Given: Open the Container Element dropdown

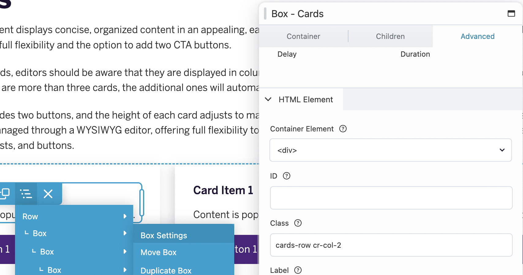Looking at the screenshot, I should click(390, 150).
